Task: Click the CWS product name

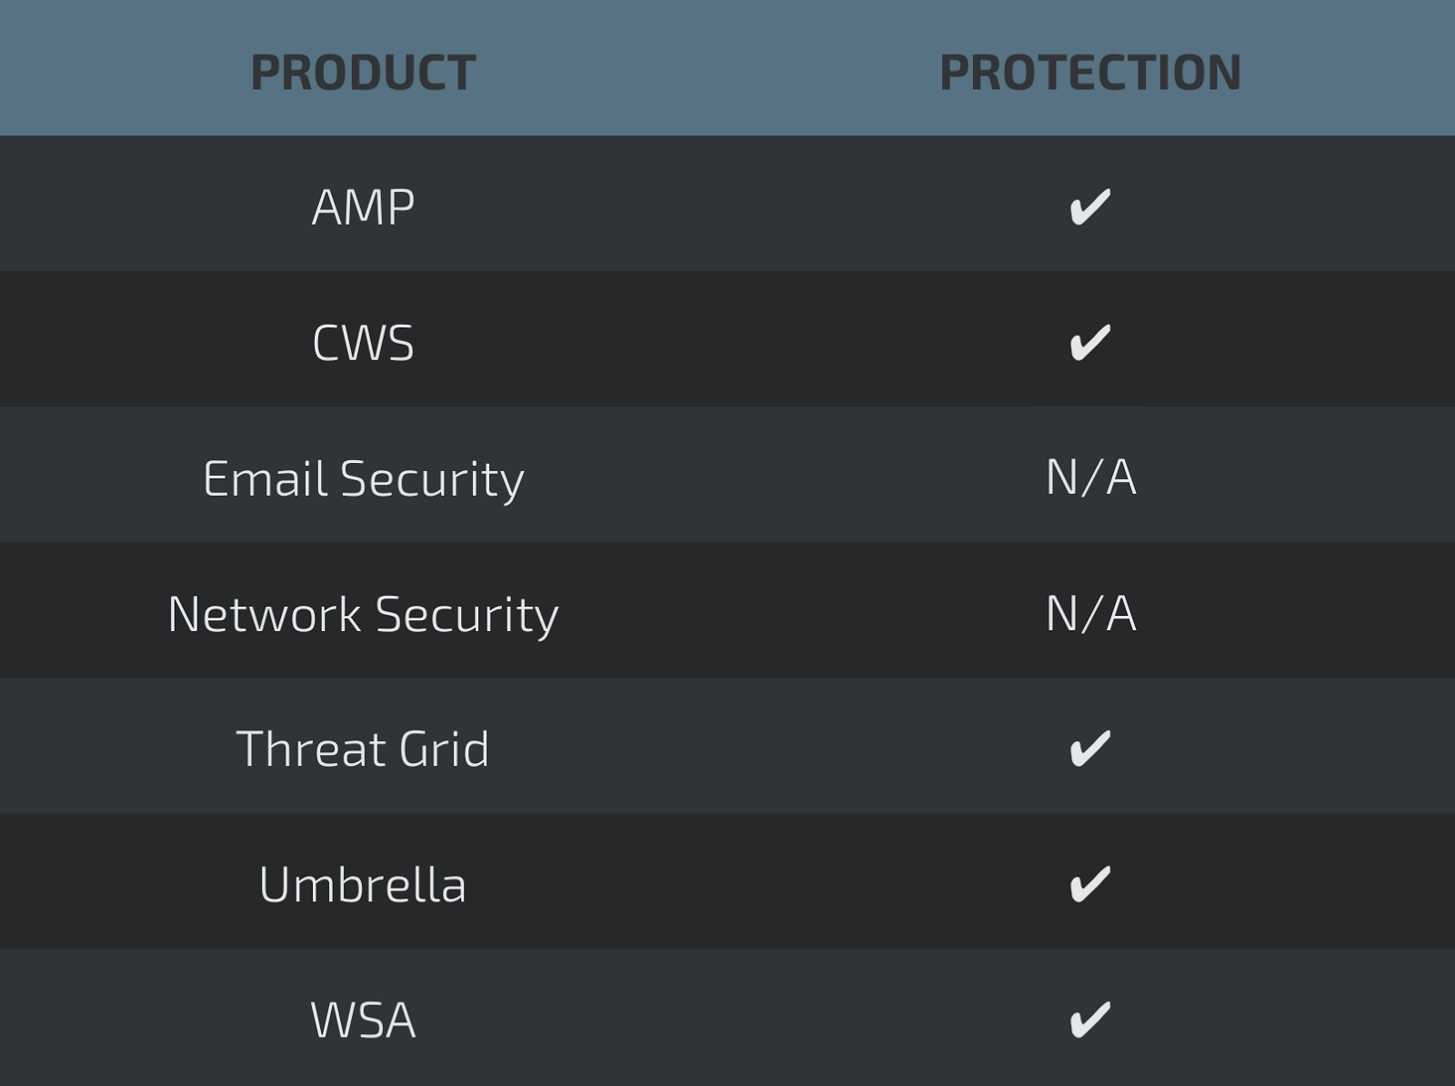Action: 363,343
